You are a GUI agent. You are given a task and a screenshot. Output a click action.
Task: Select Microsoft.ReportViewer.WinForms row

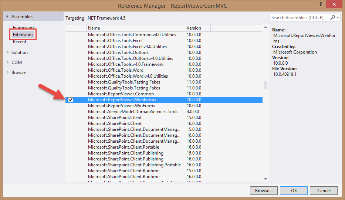[121, 106]
